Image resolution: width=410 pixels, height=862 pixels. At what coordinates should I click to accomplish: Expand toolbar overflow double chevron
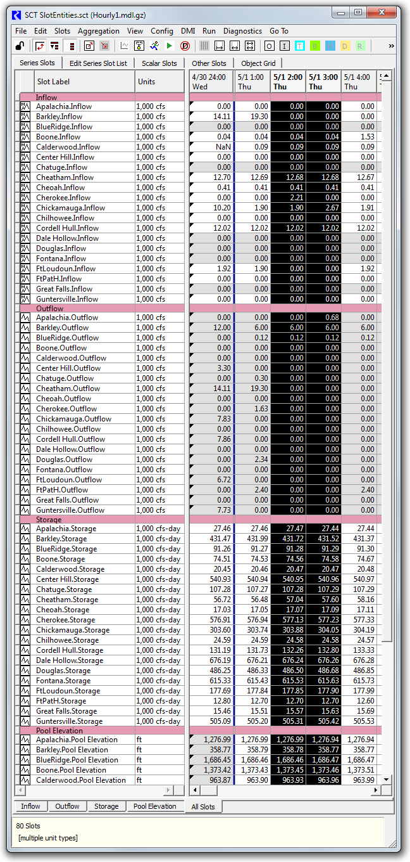[x=391, y=46]
